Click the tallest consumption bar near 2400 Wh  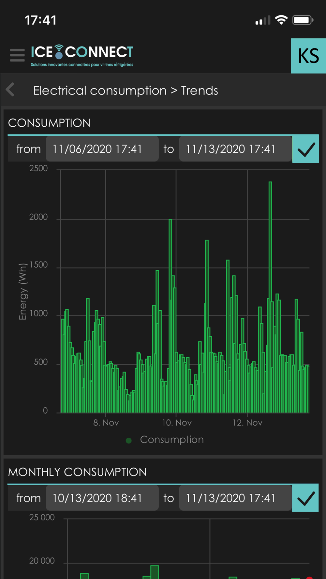(270, 297)
